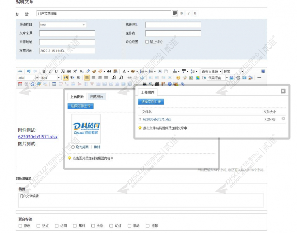Viewport: 297px width, 233px height.
Task: Insert an emoticon
Action: pyautogui.click(x=178, y=78)
